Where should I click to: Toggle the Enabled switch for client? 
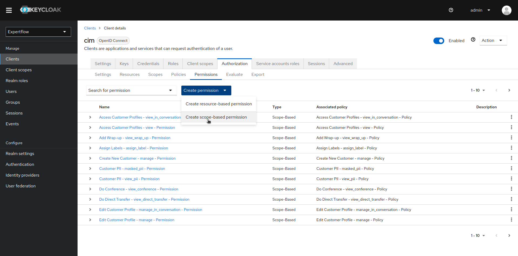tap(439, 41)
